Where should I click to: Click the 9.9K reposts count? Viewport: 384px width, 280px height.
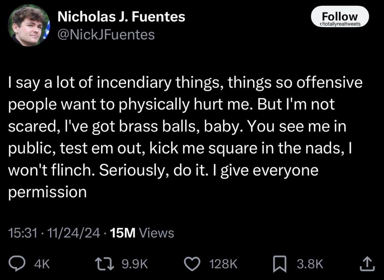point(135,264)
